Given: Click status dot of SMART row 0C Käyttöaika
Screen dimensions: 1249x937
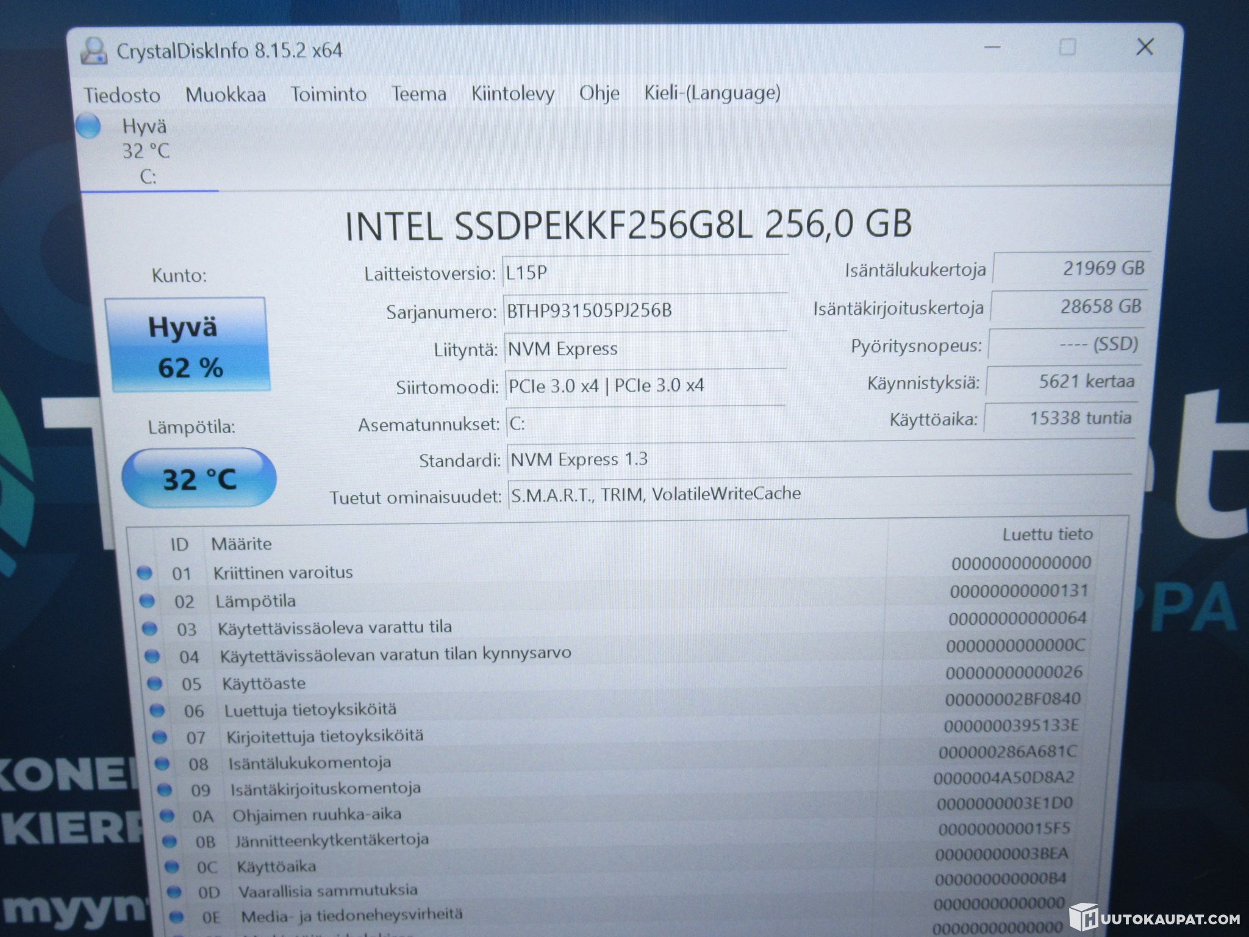Looking at the screenshot, I should point(171,866).
